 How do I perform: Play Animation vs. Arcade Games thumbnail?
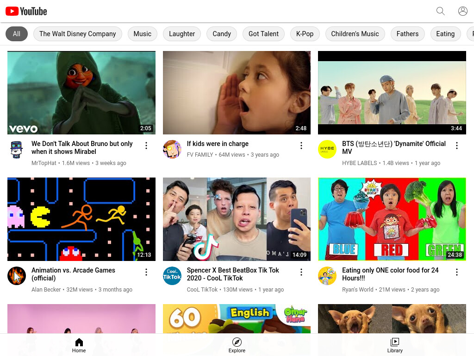(x=81, y=219)
